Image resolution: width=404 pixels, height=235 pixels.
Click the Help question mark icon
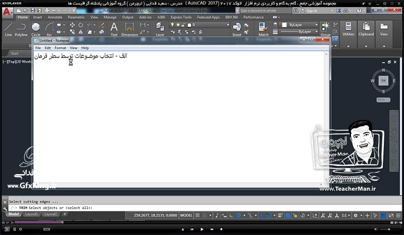[x=359, y=11]
